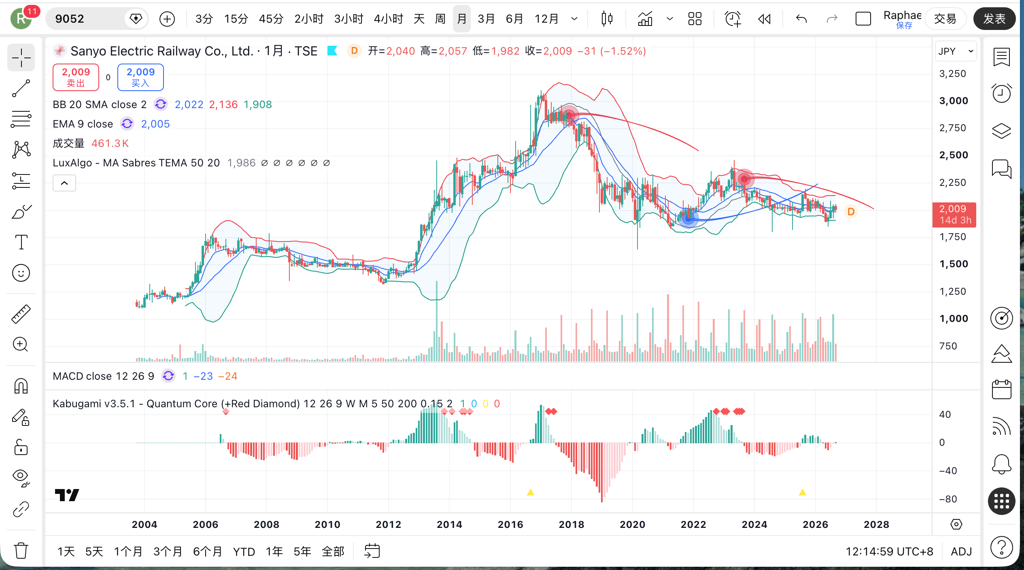Switch to the 12月 timeframe

coord(547,19)
